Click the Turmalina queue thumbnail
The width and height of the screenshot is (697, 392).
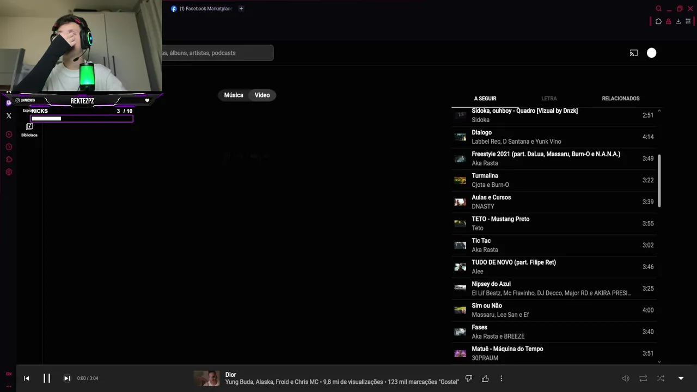pyautogui.click(x=461, y=180)
